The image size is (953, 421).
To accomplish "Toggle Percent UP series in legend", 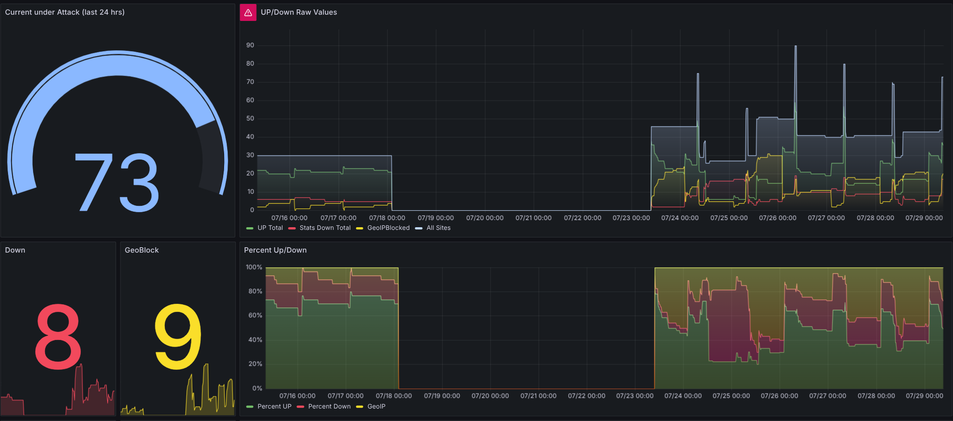I will pyautogui.click(x=274, y=406).
